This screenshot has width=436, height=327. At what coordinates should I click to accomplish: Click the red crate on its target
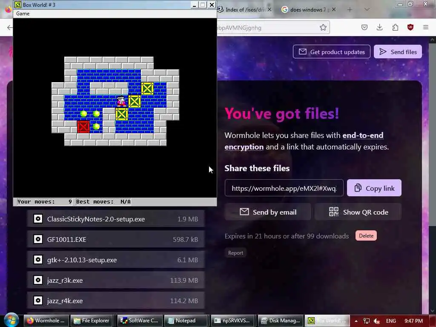(x=83, y=127)
